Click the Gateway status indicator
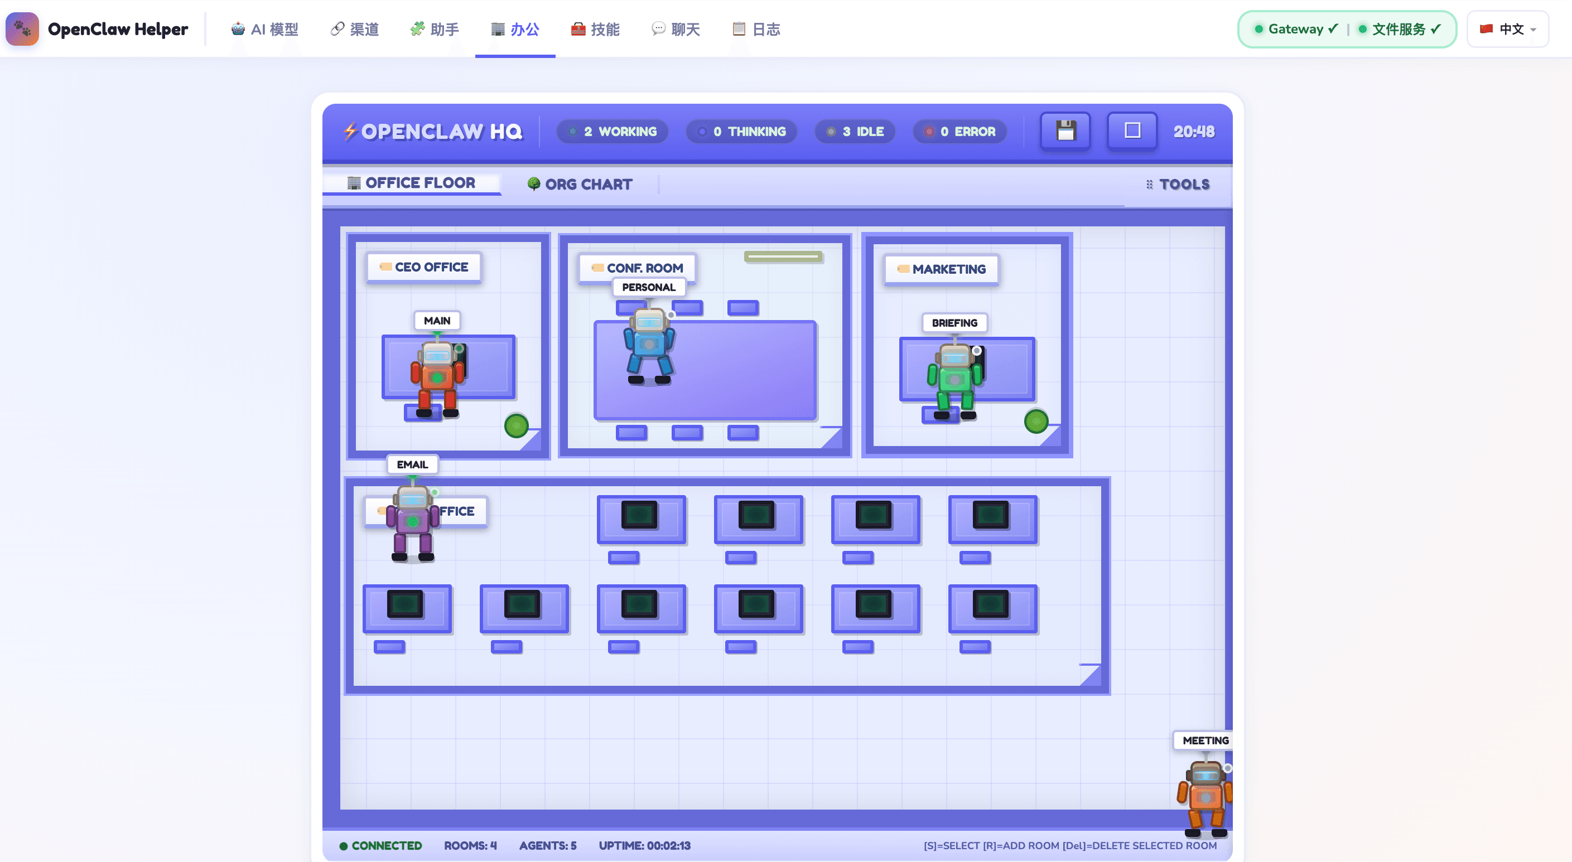Screen dimensions: 1572x862 point(1295,28)
